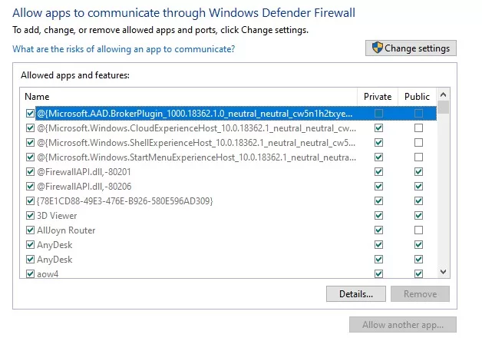Select the {78E1CD88-49E3-476E-B926-580E596AD309} row name
The image size is (482, 351).
(x=125, y=201)
